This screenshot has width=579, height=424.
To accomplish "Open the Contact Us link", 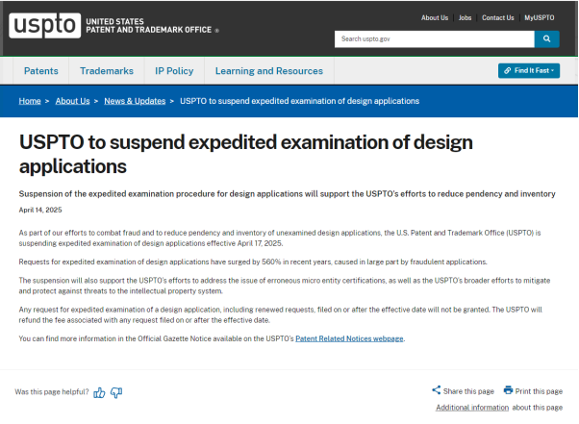I will [498, 17].
